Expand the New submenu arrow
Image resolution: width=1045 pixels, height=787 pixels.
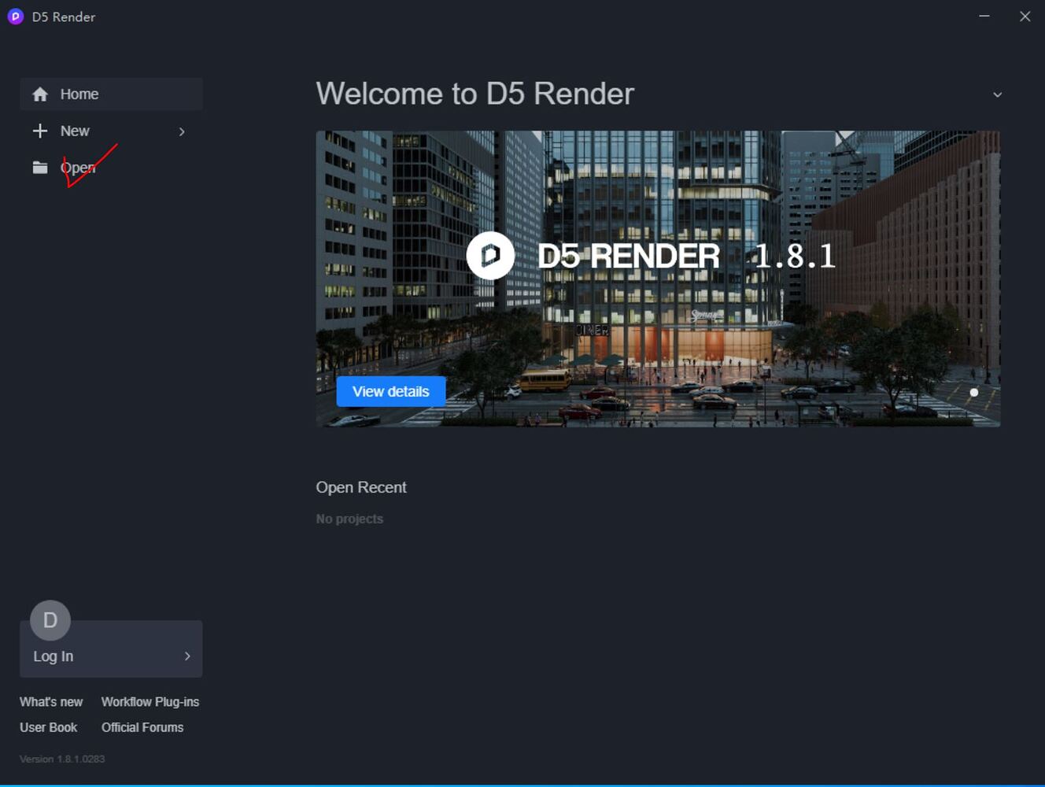[x=182, y=131]
